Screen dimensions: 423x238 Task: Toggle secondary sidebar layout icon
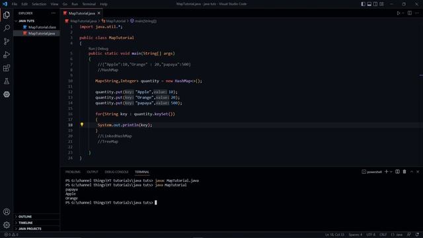375,4
